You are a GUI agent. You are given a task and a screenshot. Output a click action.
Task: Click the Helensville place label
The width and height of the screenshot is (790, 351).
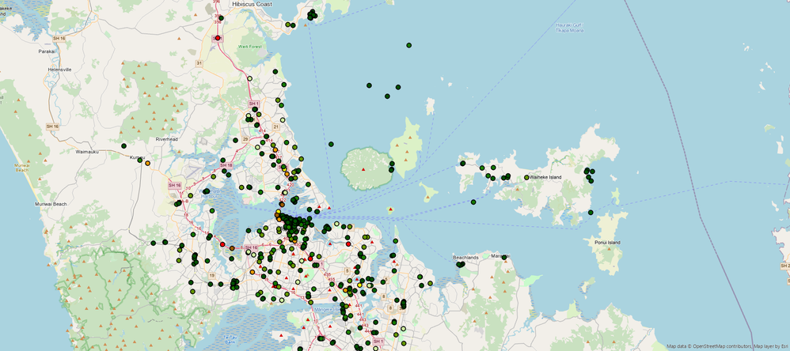[x=60, y=70]
